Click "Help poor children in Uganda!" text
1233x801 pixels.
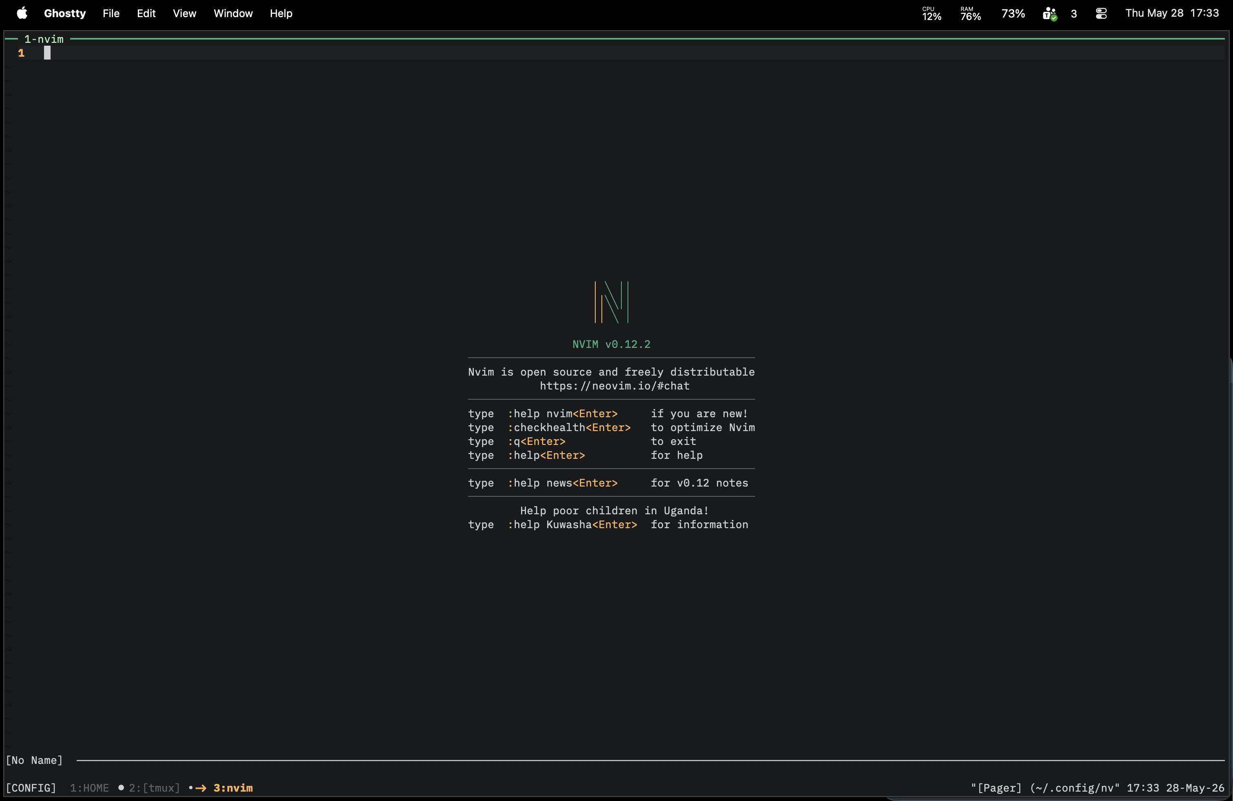614,511
